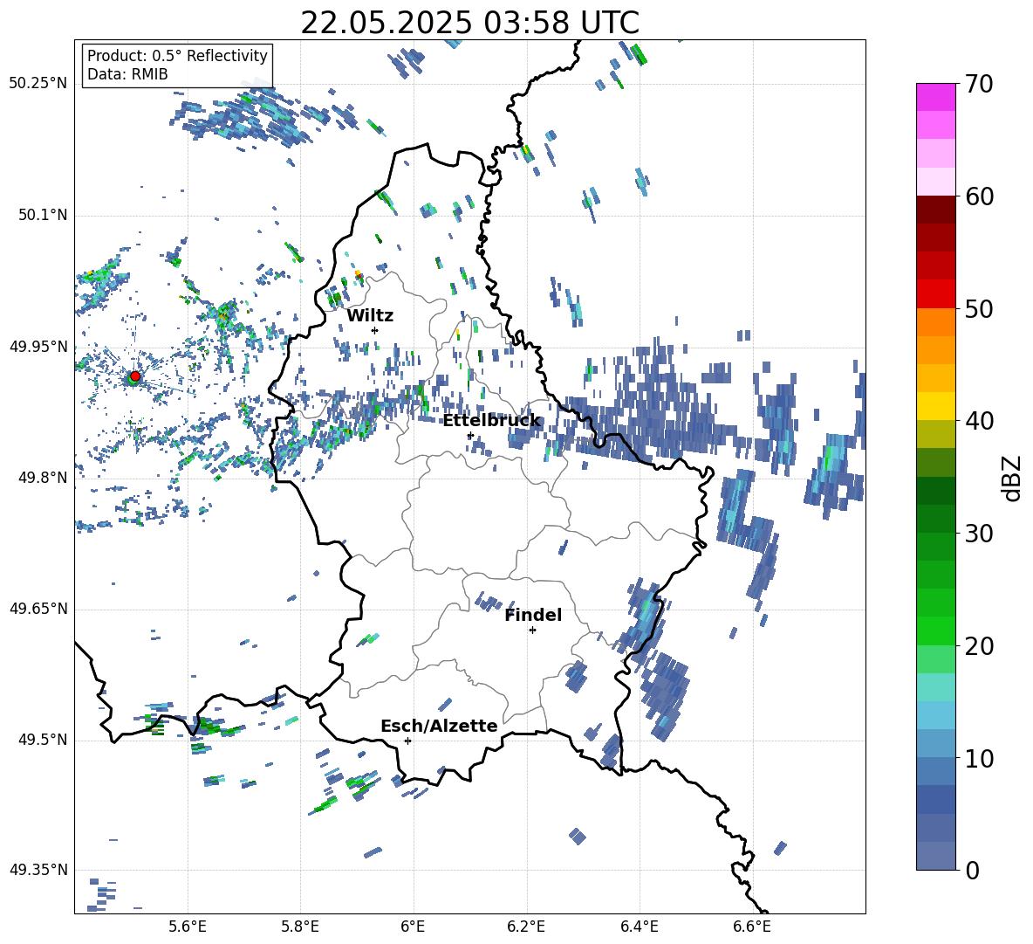Click the turquoise colorbar swatch below 20
This screenshot has height=944, width=1033.
tap(935, 687)
